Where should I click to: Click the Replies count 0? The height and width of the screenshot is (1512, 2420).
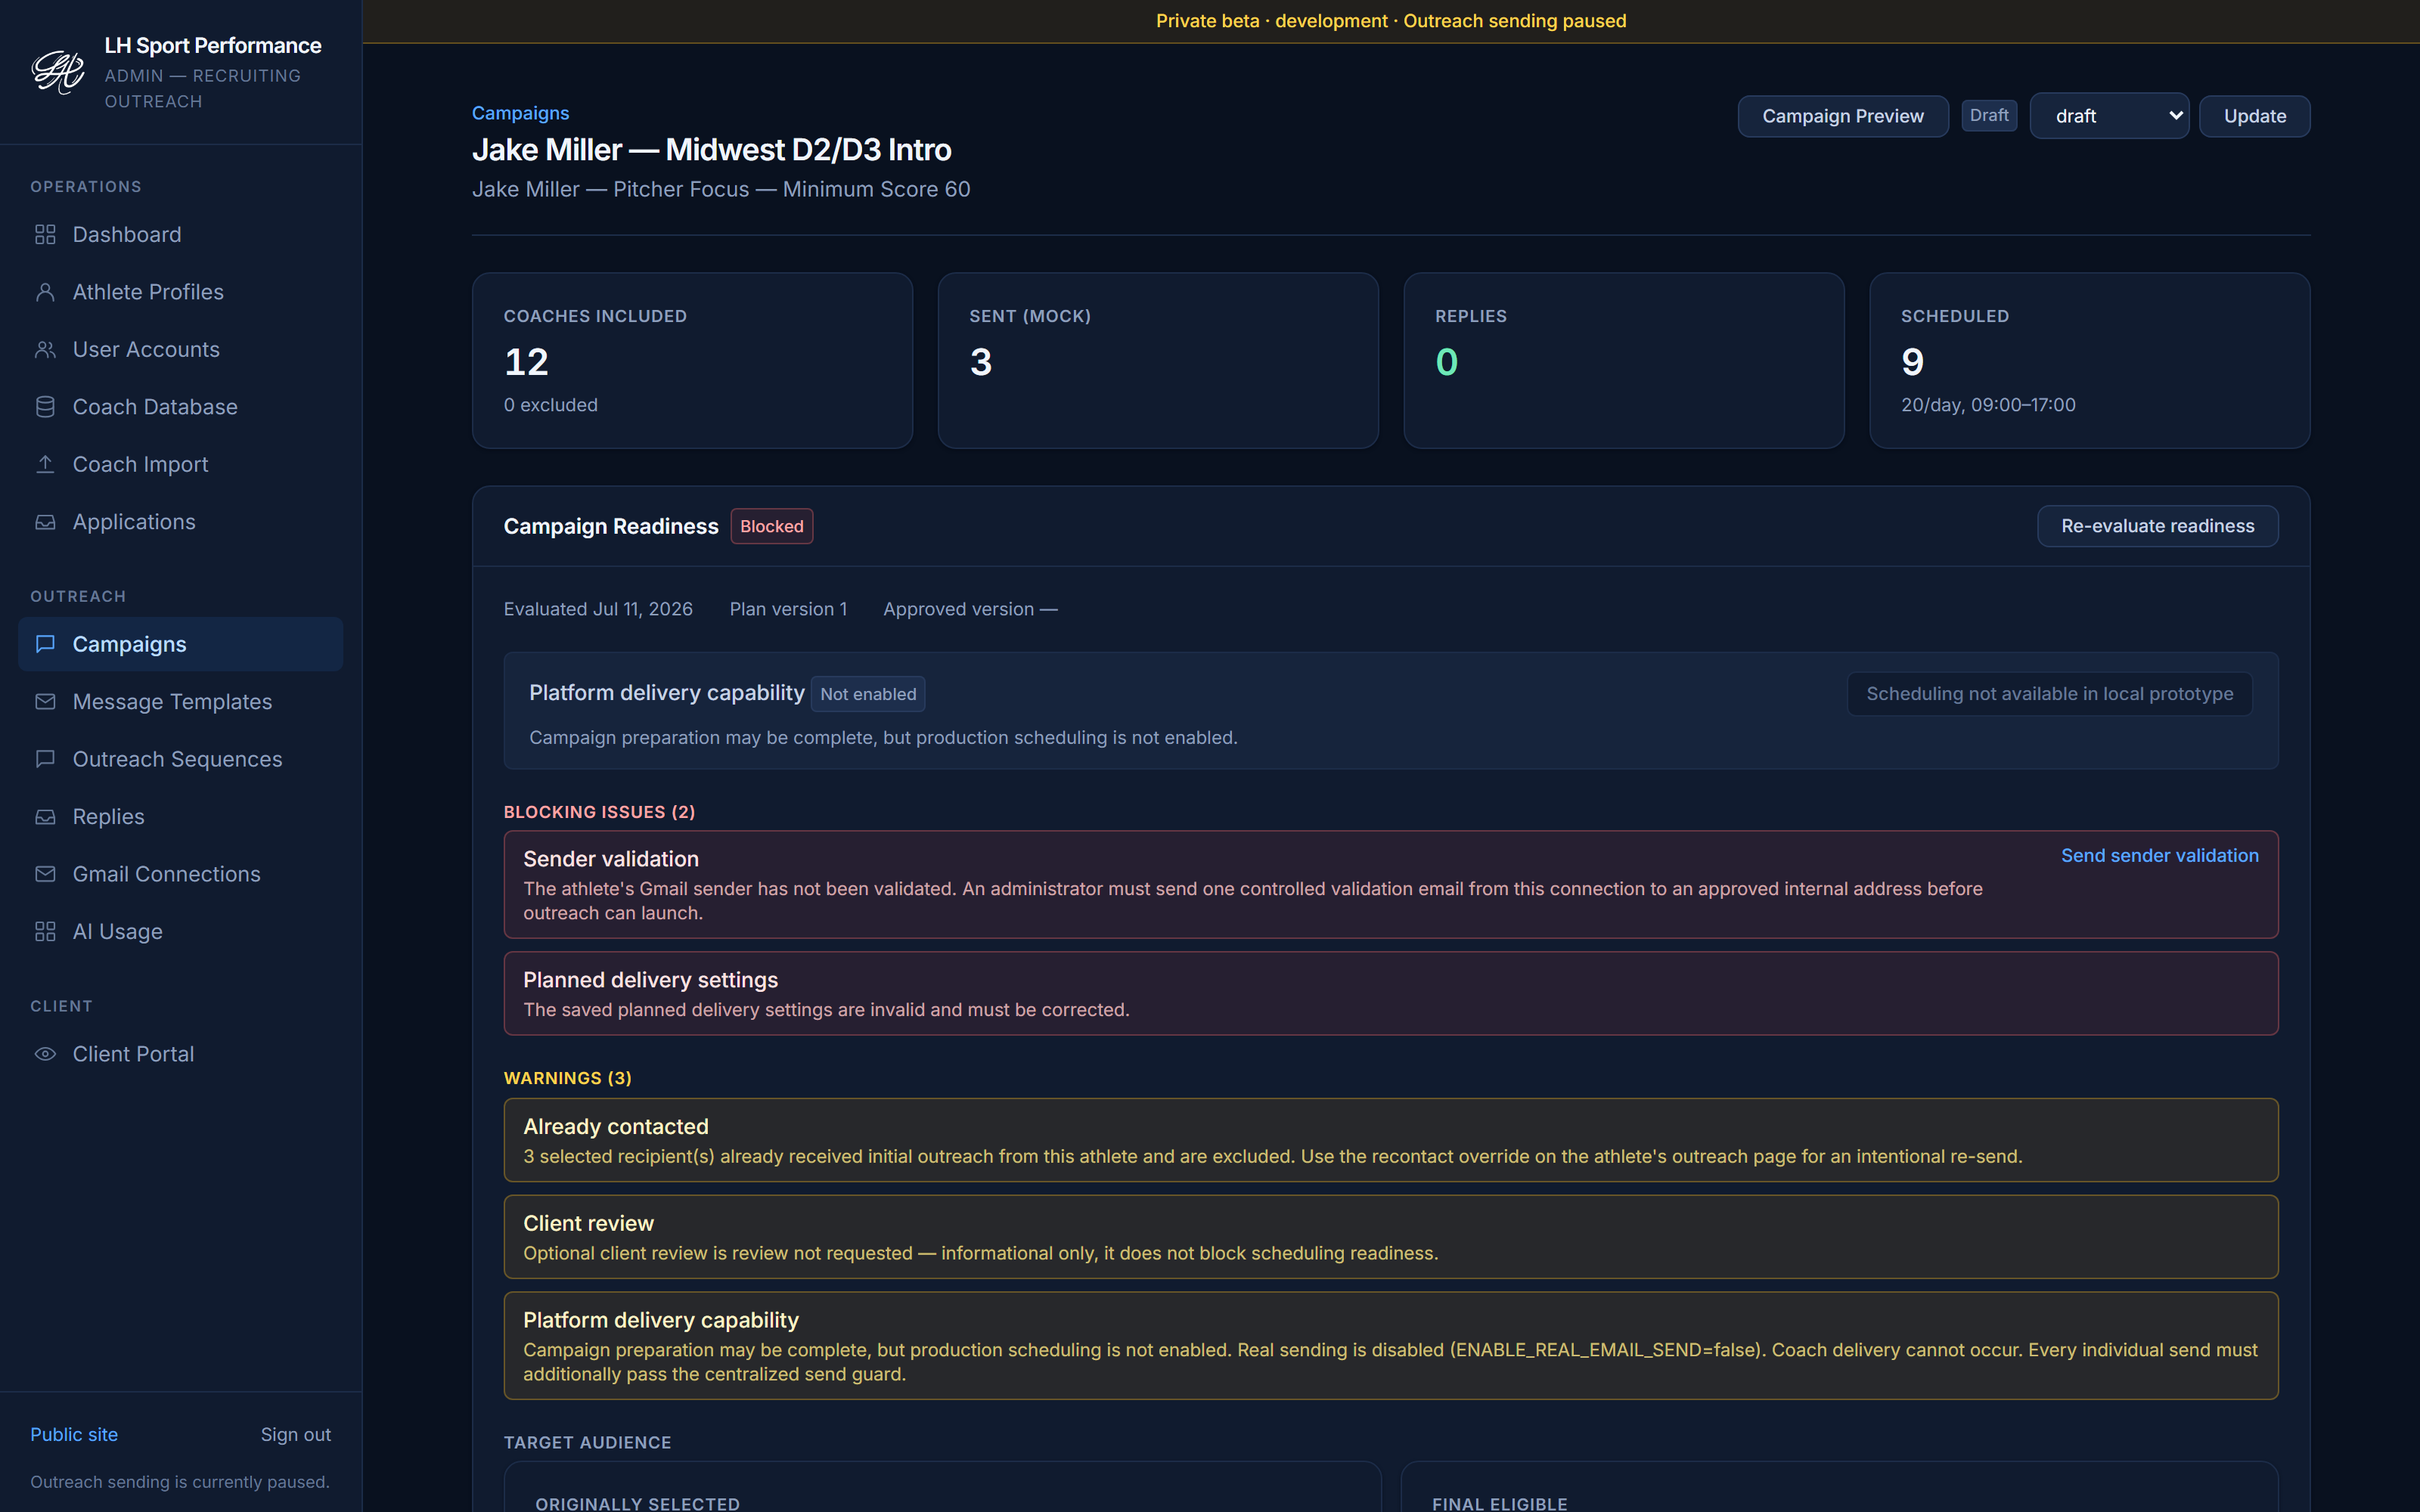click(1446, 361)
